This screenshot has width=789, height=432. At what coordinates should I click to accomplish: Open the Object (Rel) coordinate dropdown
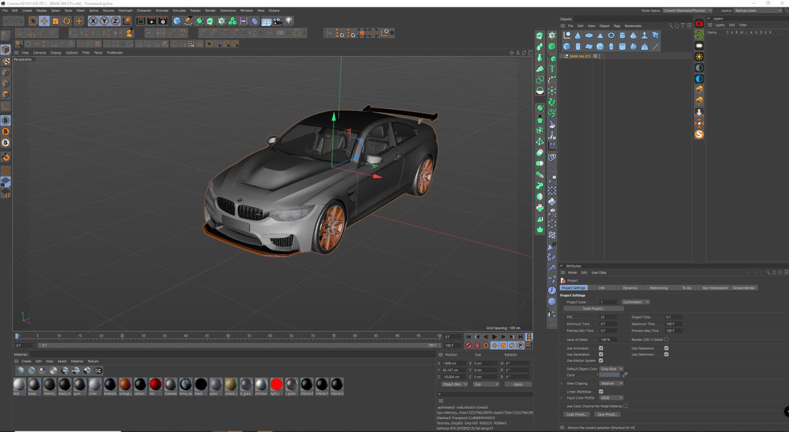(454, 384)
